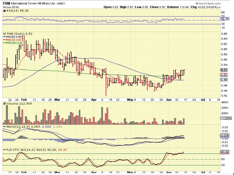Click the 200K volume axis label
The image size is (234, 175).
pyautogui.click(x=225, y=113)
